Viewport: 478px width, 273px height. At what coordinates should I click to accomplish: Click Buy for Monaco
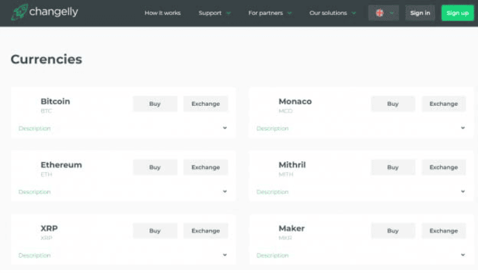393,104
